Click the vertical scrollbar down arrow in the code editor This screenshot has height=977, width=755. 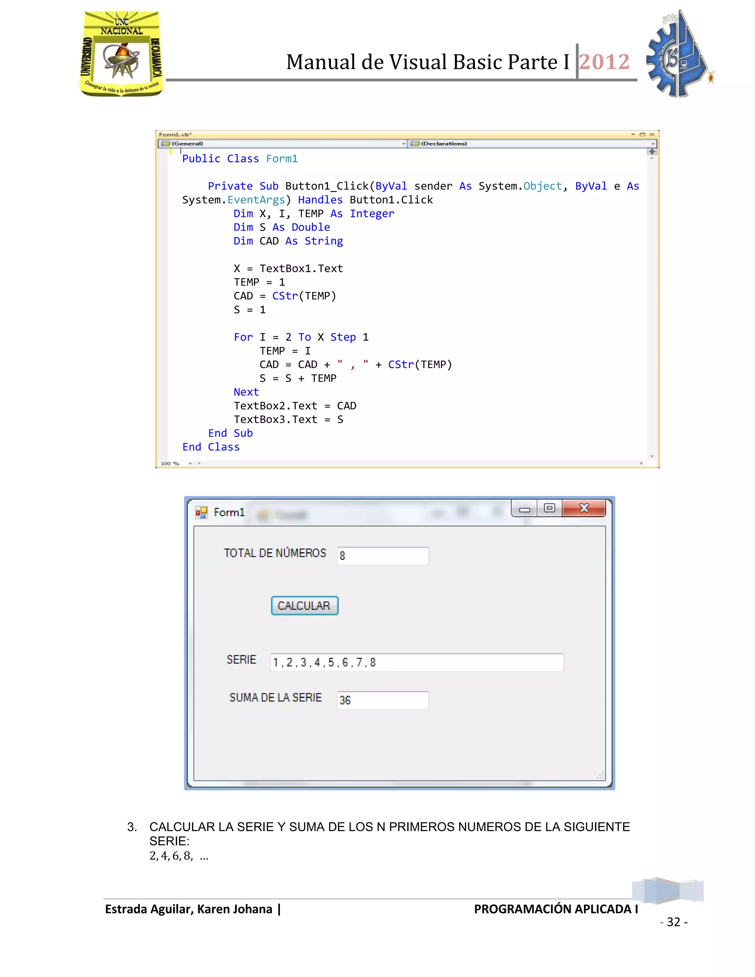(652, 456)
